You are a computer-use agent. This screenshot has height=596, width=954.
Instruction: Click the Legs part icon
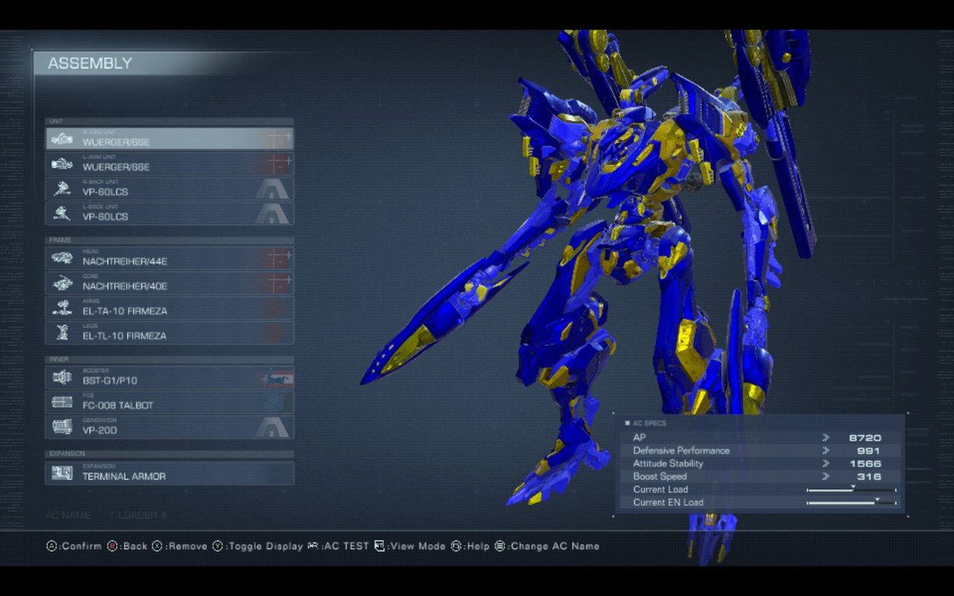[62, 333]
